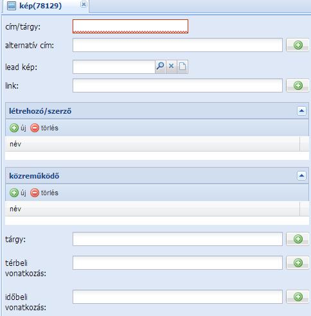The width and height of the screenshot is (311, 316).
Task: Click the név column header in közreműködő
Action: click(x=152, y=209)
